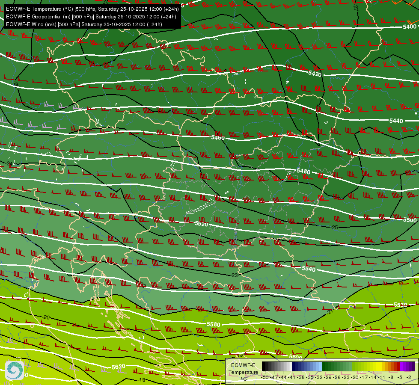The image size is (419, 385).
Task: Click the 5420 geopotential contour label
Action: pos(315,74)
